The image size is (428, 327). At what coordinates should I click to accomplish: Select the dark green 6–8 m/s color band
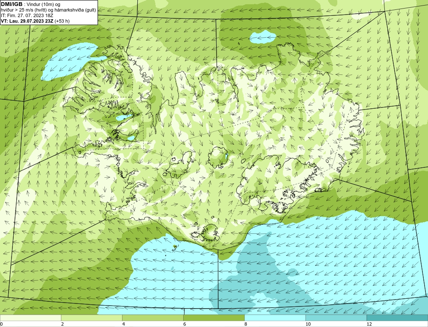pyautogui.click(x=214, y=318)
